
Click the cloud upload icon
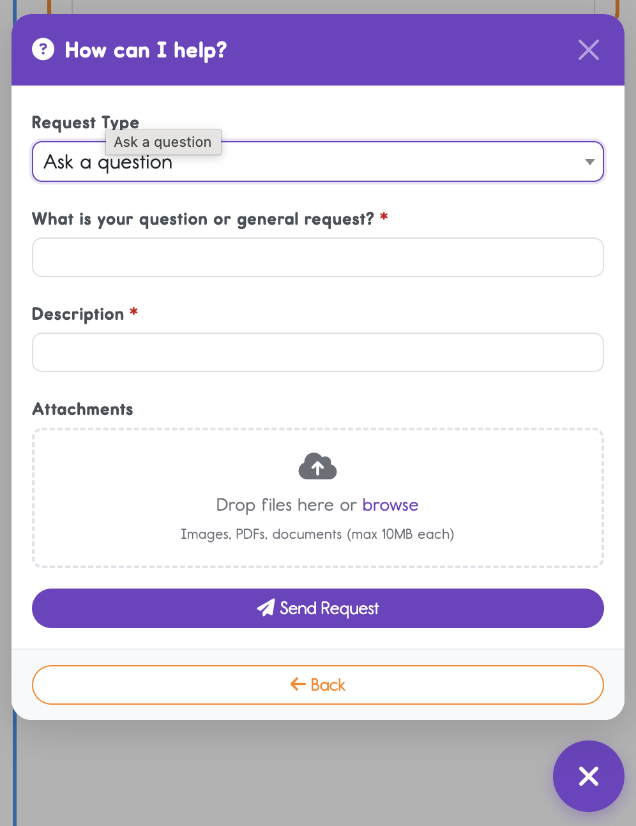click(317, 467)
